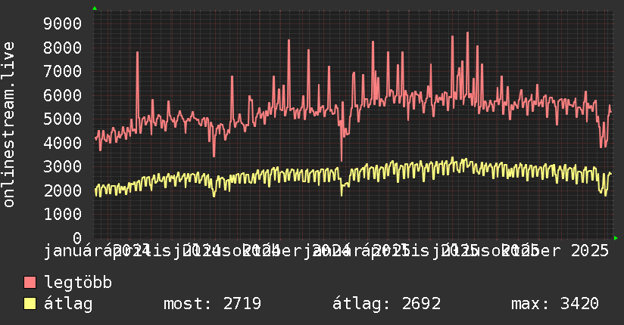Click the átlag: 2692 statistic
The width and height of the screenshot is (624, 325).
click(x=387, y=304)
